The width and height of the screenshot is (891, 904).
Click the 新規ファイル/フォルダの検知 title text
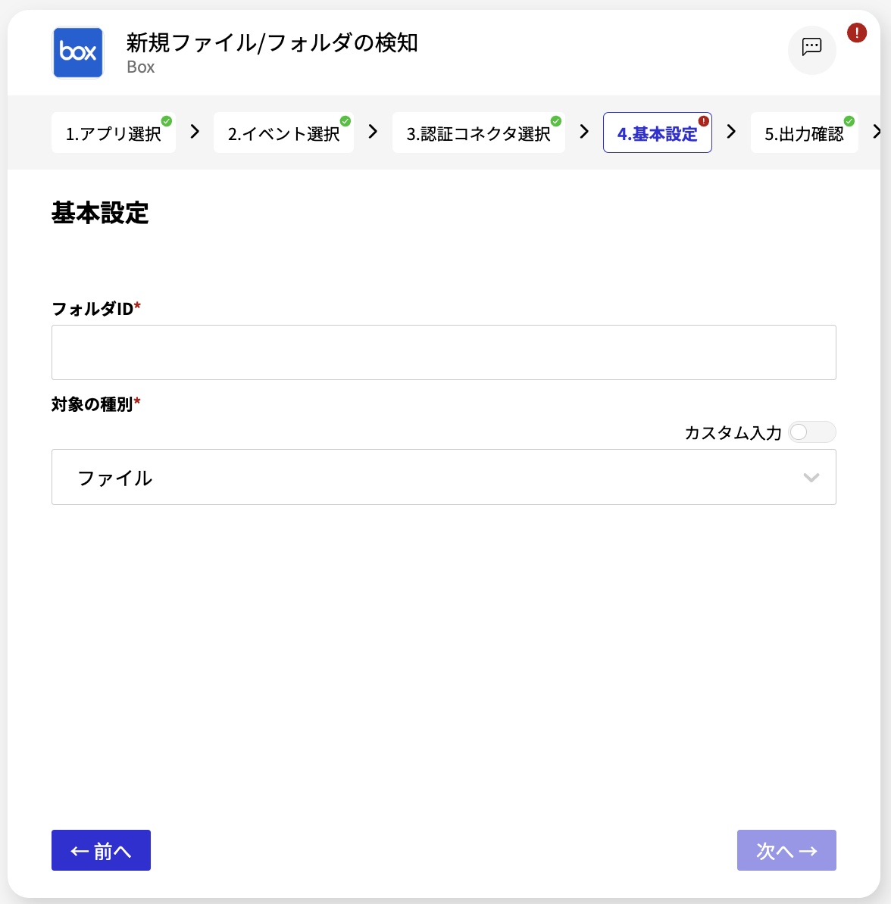[272, 42]
